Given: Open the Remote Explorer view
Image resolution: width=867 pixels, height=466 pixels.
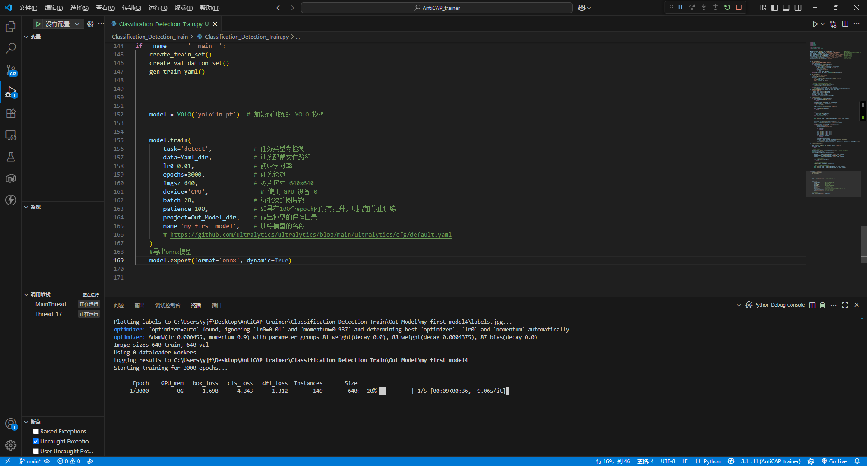Looking at the screenshot, I should coord(11,135).
